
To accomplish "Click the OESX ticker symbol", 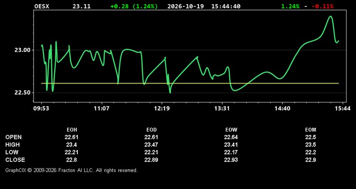I will pyautogui.click(x=42, y=6).
